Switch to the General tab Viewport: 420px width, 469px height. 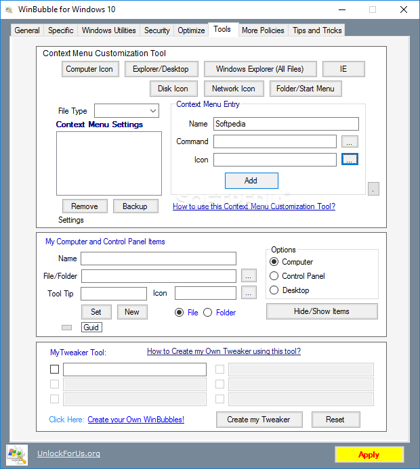[x=27, y=30]
